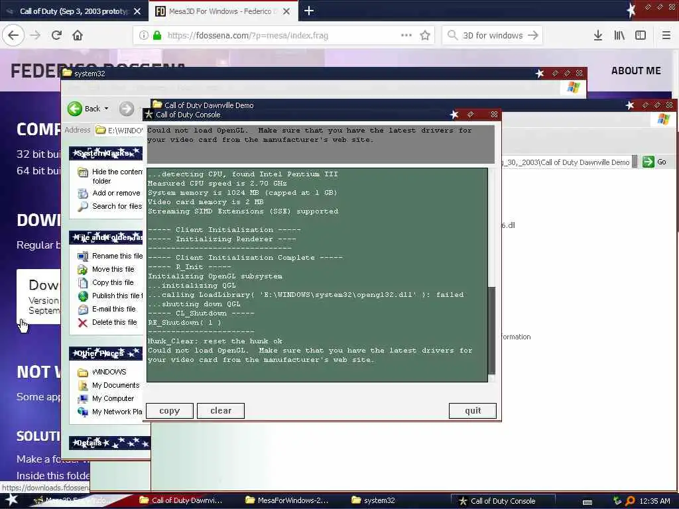679x509 pixels.
Task: Show site information icon in the address bar
Action: tap(143, 36)
